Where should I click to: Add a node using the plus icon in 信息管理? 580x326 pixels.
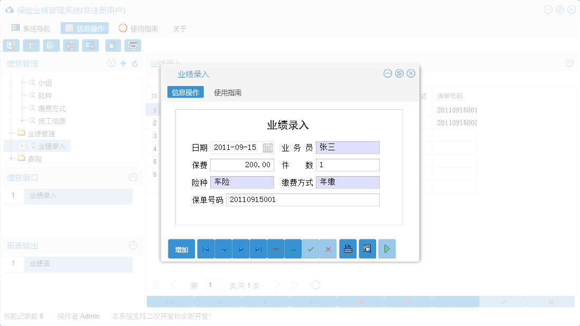(x=123, y=63)
